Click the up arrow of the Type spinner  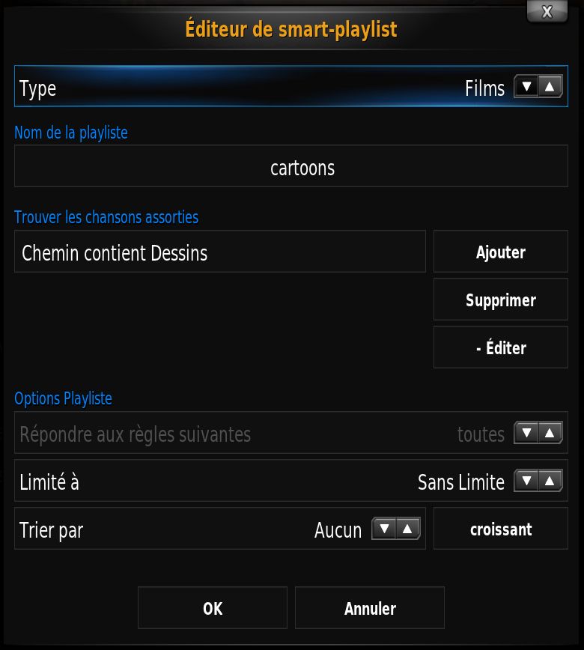click(550, 87)
